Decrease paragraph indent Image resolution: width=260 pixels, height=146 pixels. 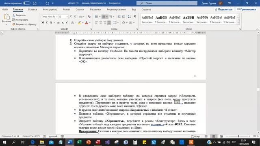click(119, 17)
